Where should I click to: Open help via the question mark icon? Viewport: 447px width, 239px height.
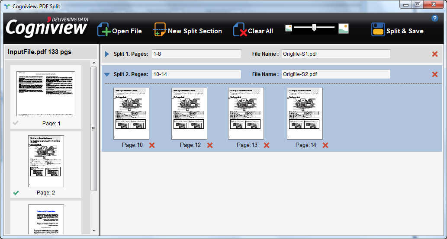pyautogui.click(x=434, y=19)
